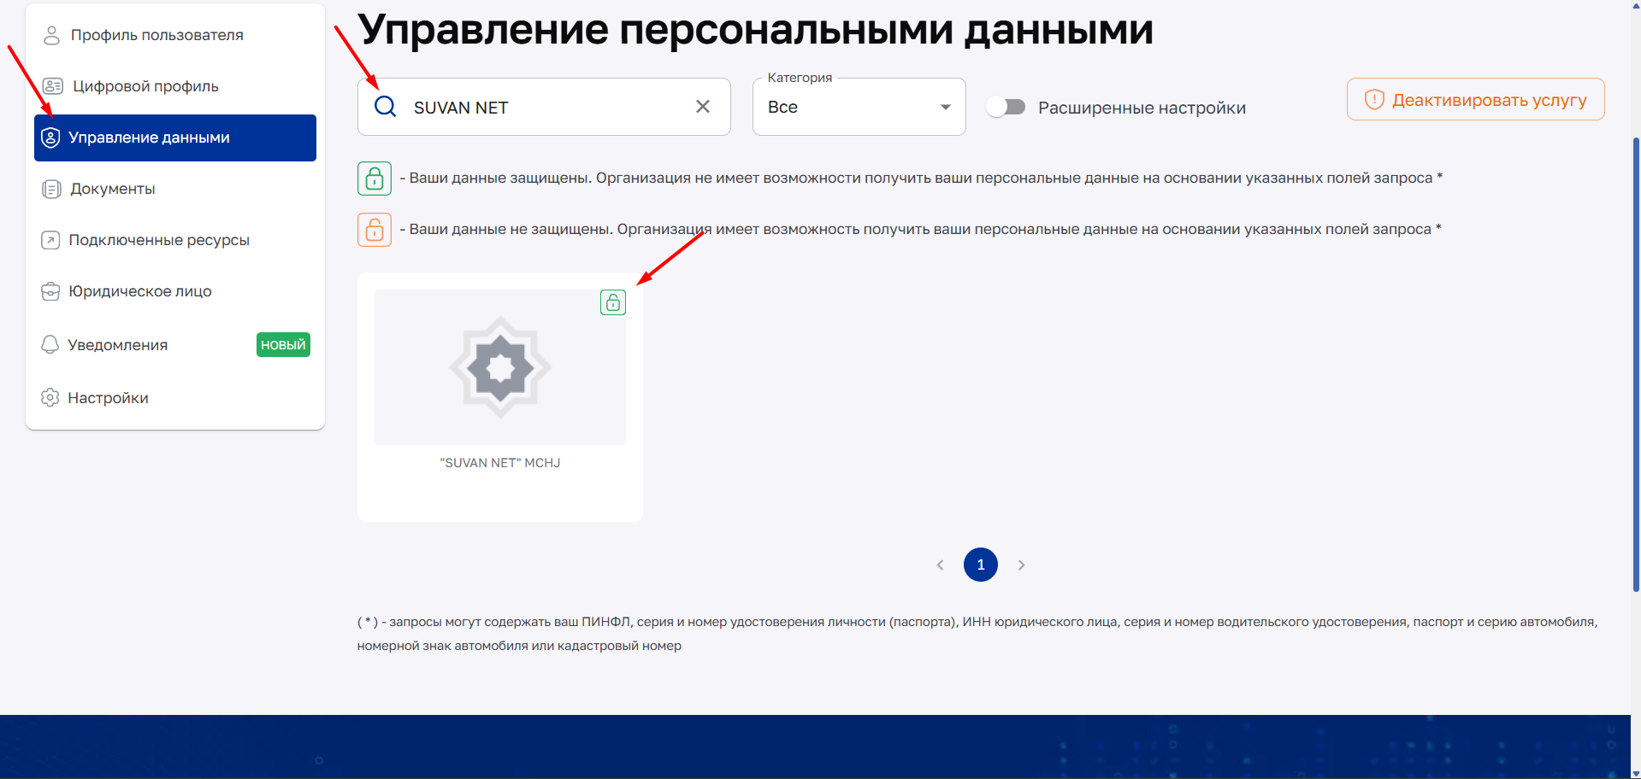Open the Категория dropdown
Viewport: 1641px width, 779px height.
click(859, 107)
